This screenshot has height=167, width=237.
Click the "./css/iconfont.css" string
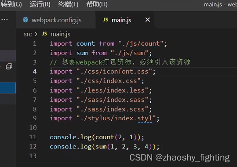(115, 72)
